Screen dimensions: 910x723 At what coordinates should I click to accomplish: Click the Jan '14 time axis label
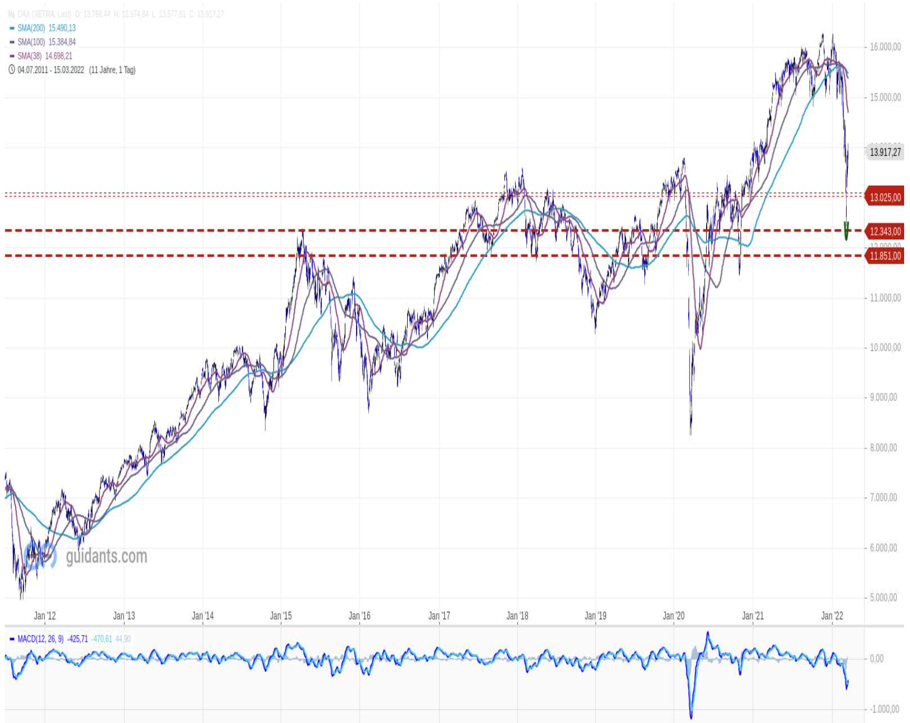click(203, 616)
